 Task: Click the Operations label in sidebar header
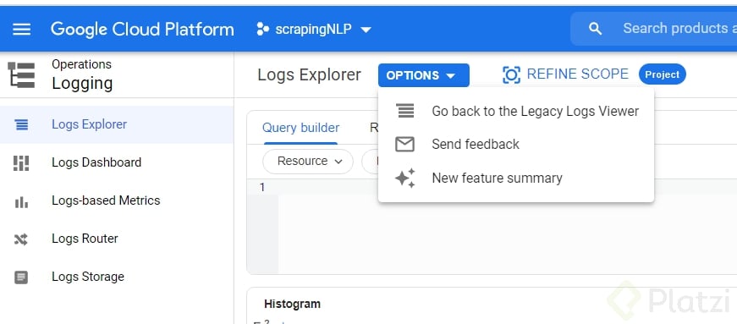82,64
